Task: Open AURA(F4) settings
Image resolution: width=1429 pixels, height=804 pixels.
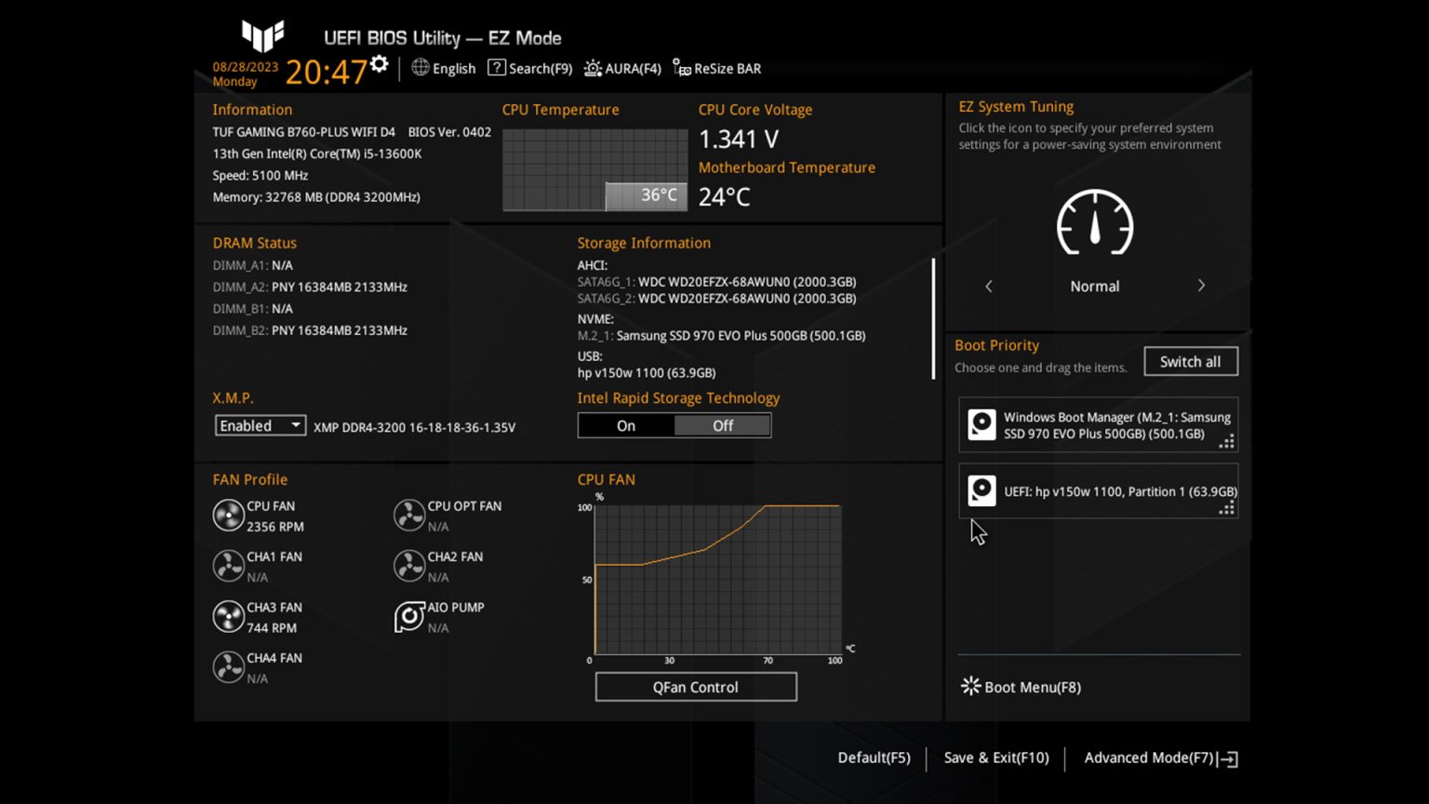Action: pos(622,68)
